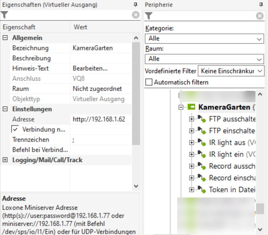Screen dimensions: 268x235
Task: Collapse the Einstellungen section
Action: [5, 109]
